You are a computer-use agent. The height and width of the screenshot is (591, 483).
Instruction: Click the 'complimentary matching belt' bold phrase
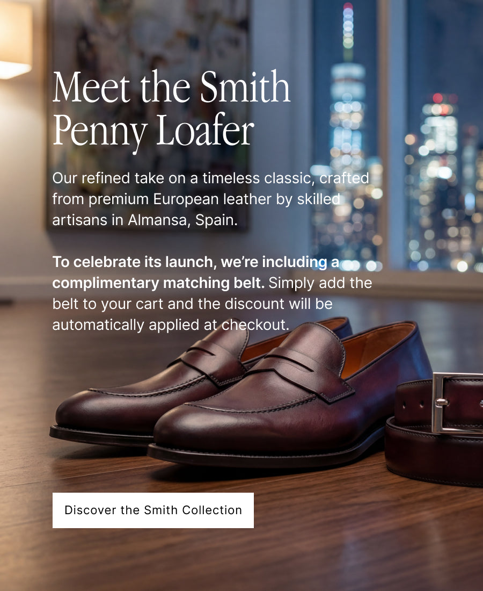pos(158,283)
